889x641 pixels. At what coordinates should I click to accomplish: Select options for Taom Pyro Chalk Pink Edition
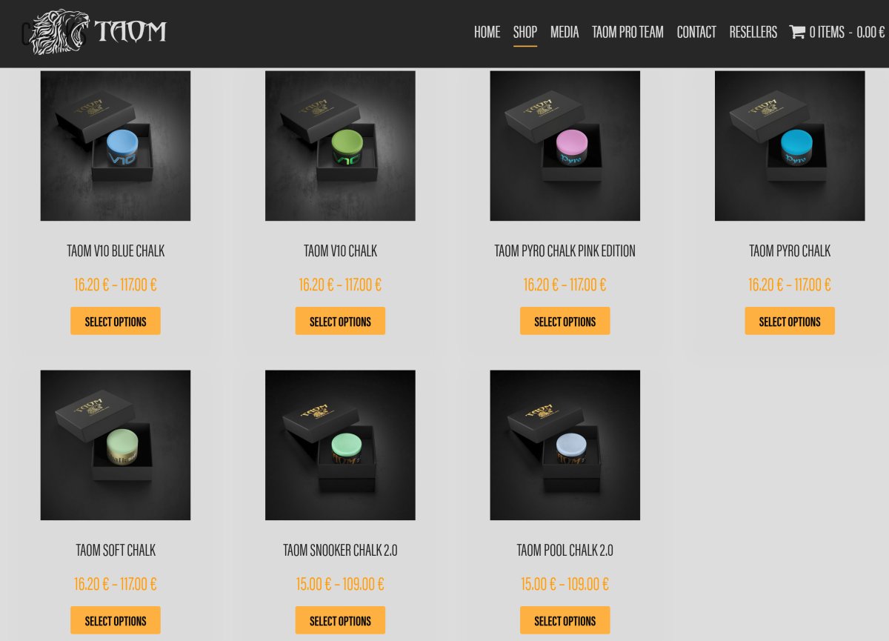click(x=565, y=321)
